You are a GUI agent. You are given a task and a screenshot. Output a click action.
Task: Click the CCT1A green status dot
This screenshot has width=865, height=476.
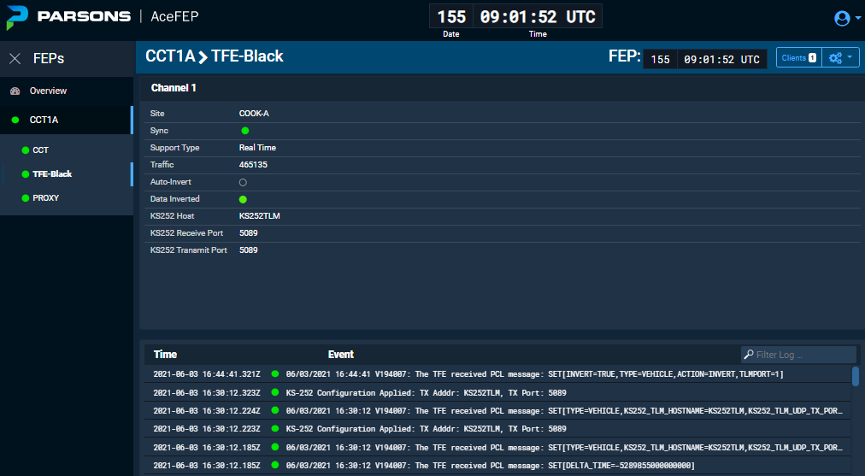15,120
